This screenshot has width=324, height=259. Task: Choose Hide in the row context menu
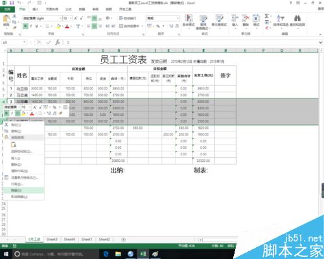pyautogui.click(x=24, y=190)
